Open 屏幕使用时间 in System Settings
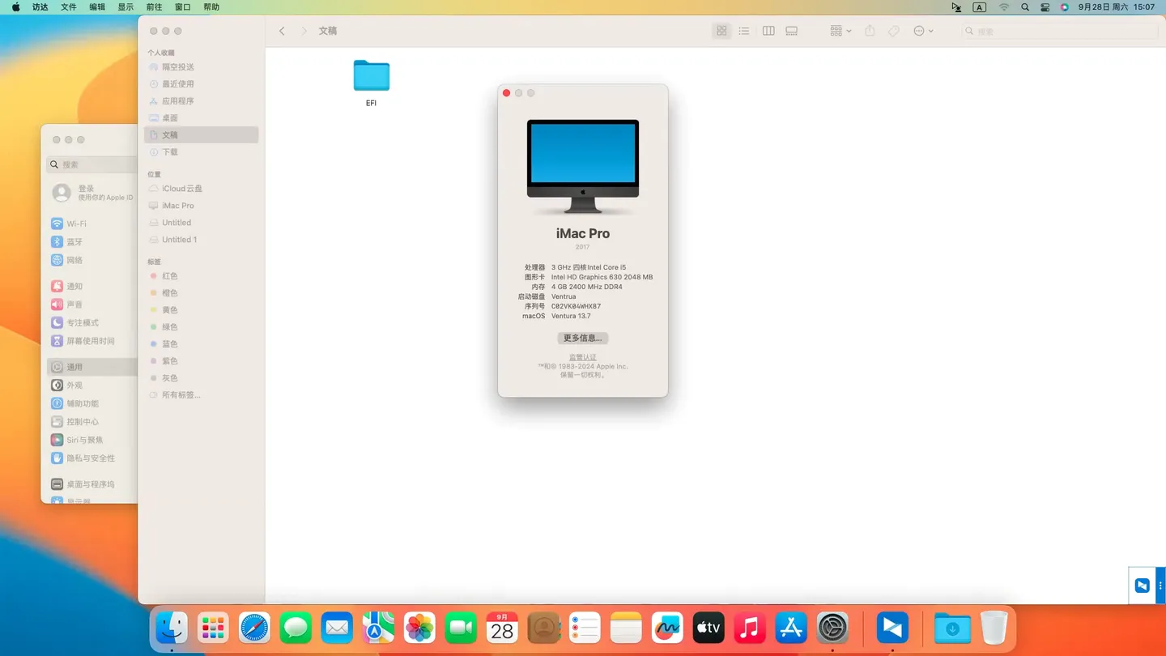This screenshot has width=1166, height=656. (x=92, y=341)
